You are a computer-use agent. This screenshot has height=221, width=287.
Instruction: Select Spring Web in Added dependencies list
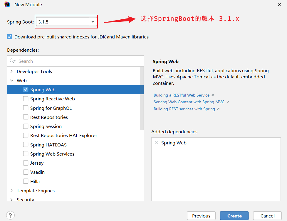pos(174,143)
